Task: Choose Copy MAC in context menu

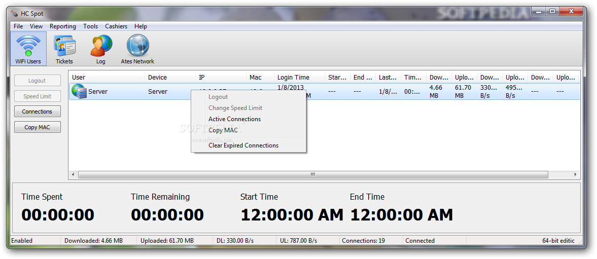Action: 248,130
